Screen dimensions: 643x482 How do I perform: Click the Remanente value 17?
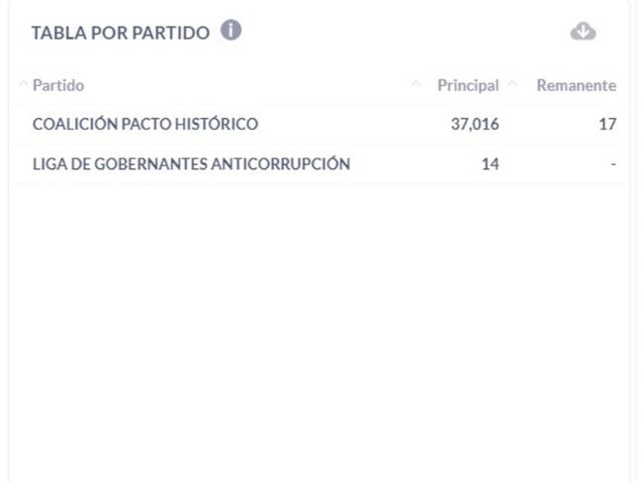607,124
